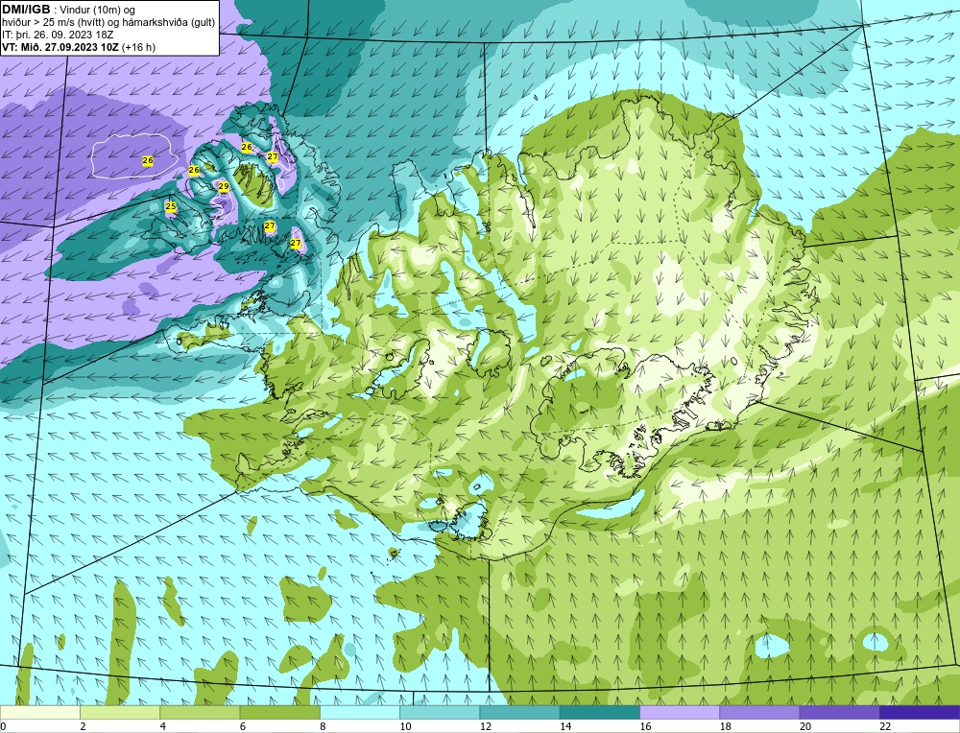Screen dimensions: 960x733
Task: Click the dark indigo swatch above 22 m/s
Action: [919, 712]
